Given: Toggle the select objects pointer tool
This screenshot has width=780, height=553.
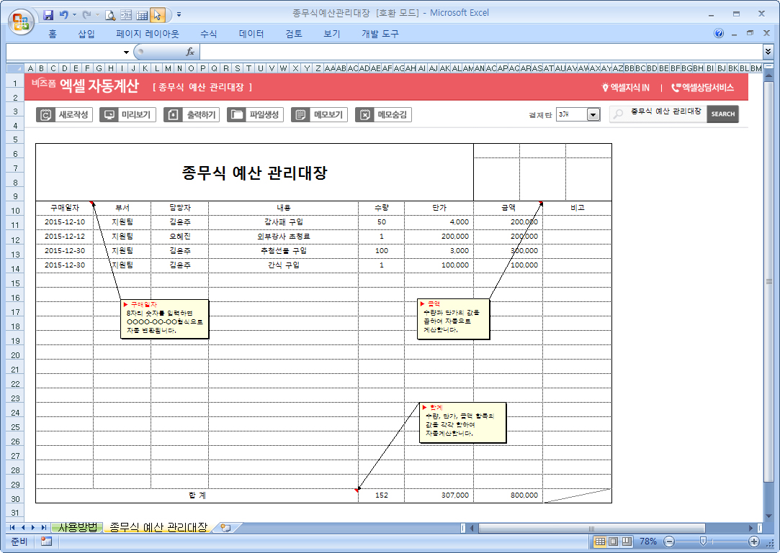Looking at the screenshot, I should tap(157, 15).
